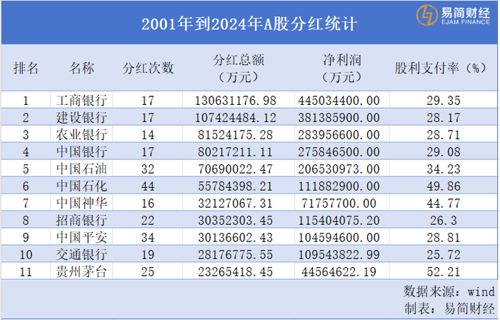This screenshot has width=500, height=320.
Task: Click dividend total 23265418.45
Action: (x=235, y=272)
